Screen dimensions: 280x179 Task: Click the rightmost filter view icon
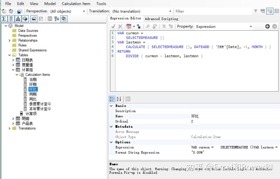point(277,11)
